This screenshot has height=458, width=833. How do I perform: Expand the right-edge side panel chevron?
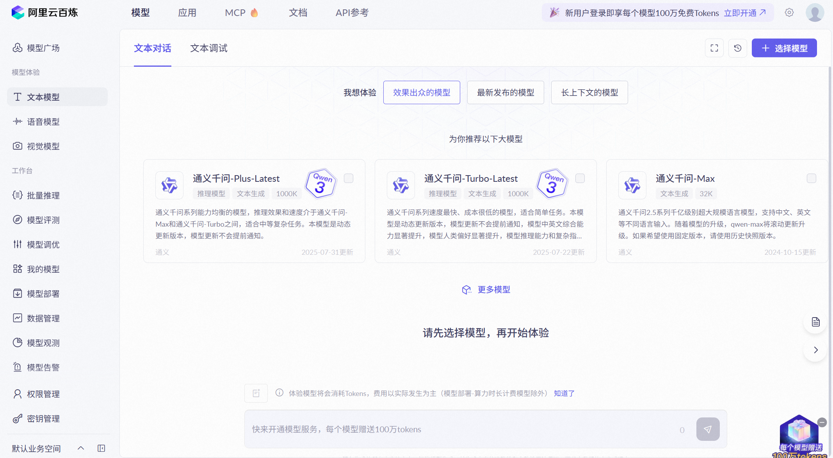tap(815, 350)
